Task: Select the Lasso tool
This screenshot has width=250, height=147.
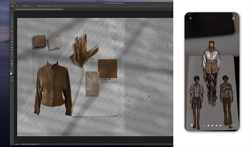Action: coord(12,17)
